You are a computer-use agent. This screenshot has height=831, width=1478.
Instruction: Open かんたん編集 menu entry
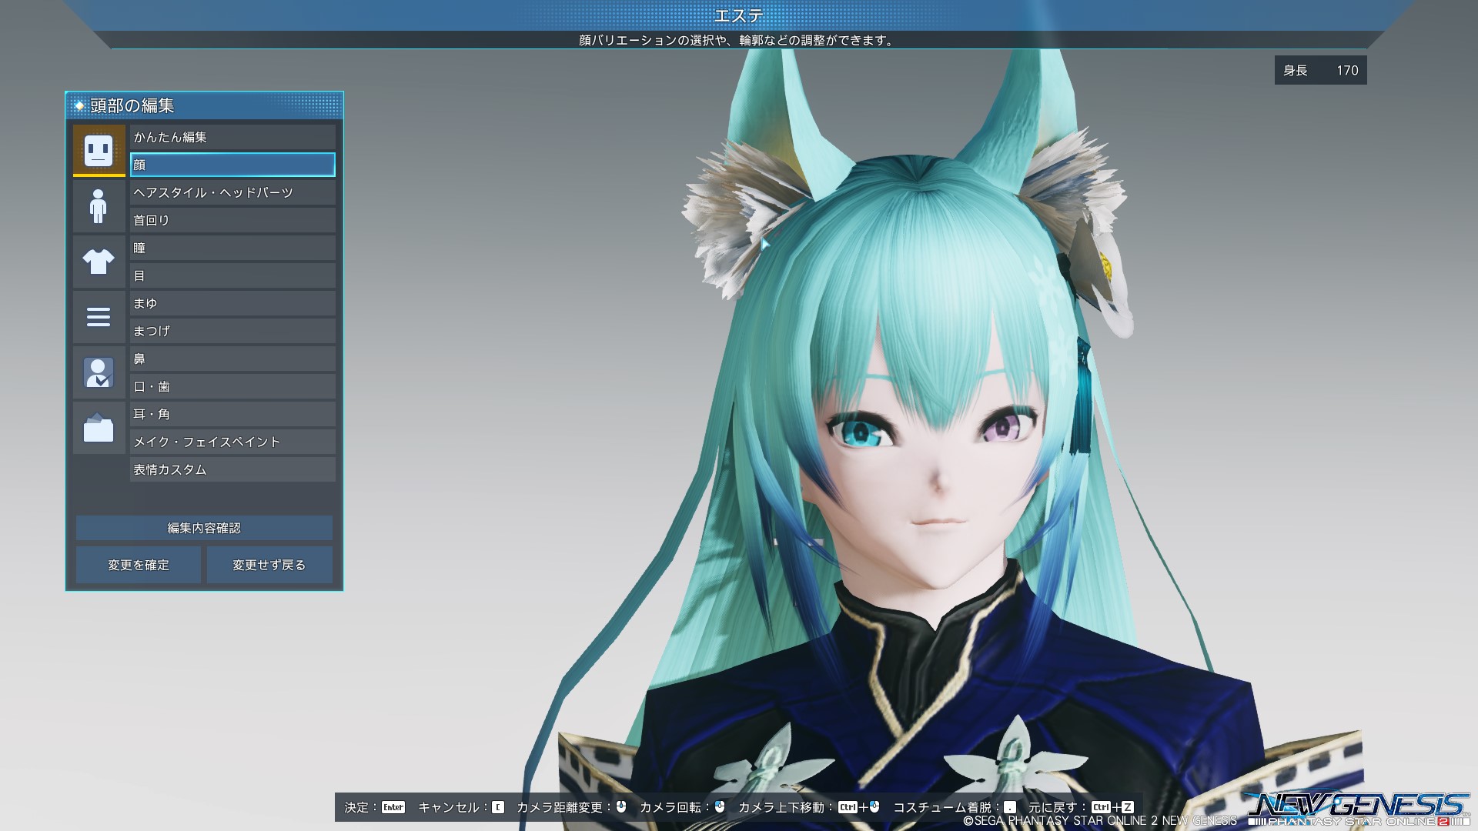click(x=232, y=137)
